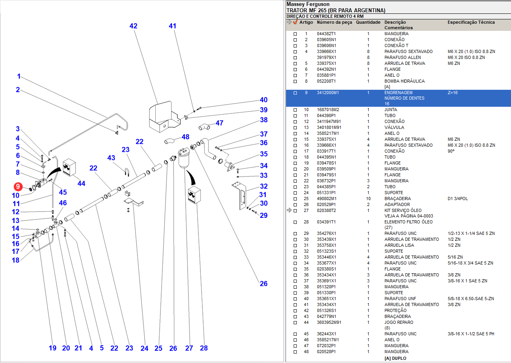This screenshot has width=511, height=363.
Task: Click the red checkmark icon in table header
Action: tap(295, 22)
